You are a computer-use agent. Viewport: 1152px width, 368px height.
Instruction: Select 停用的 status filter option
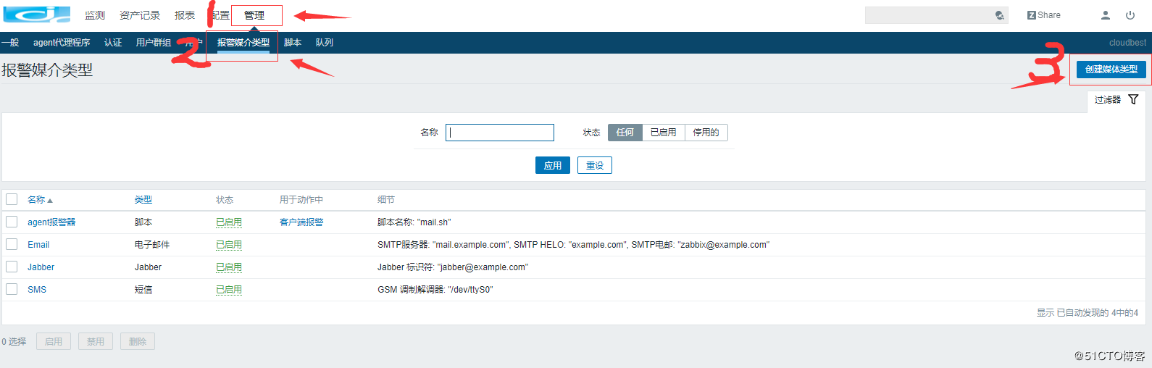pyautogui.click(x=706, y=133)
